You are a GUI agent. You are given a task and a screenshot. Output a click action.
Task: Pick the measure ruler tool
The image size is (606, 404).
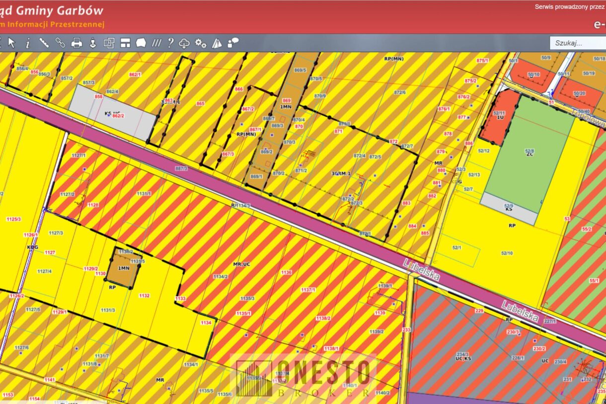point(44,43)
